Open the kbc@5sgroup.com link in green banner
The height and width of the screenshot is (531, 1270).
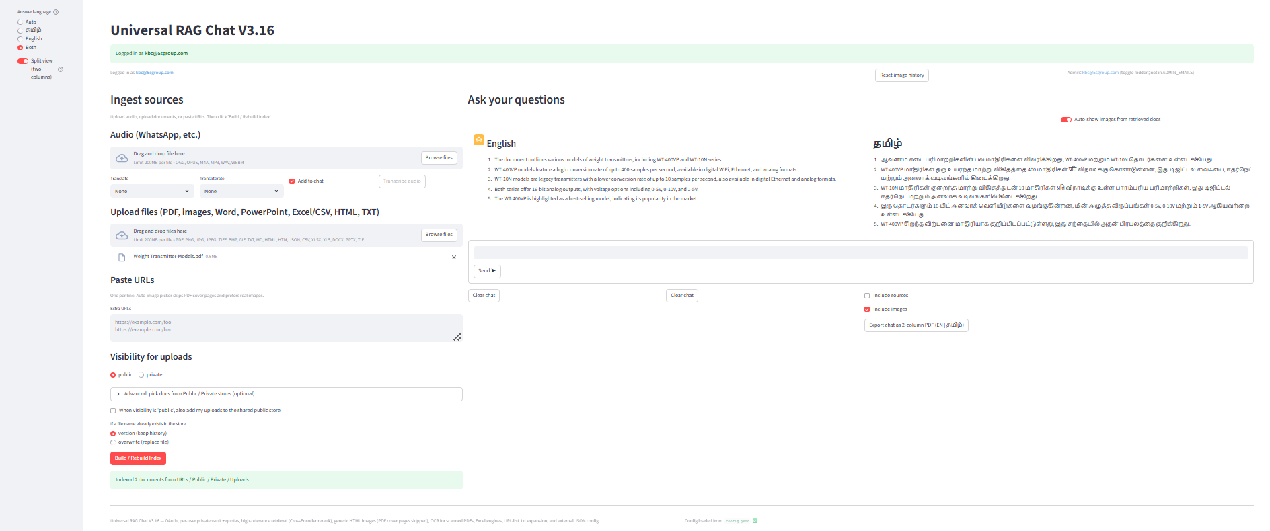tap(166, 54)
